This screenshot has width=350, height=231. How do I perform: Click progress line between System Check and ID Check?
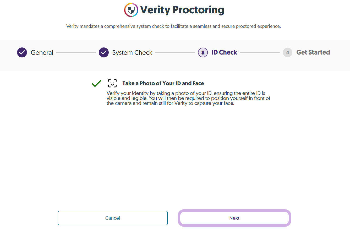(x=175, y=52)
